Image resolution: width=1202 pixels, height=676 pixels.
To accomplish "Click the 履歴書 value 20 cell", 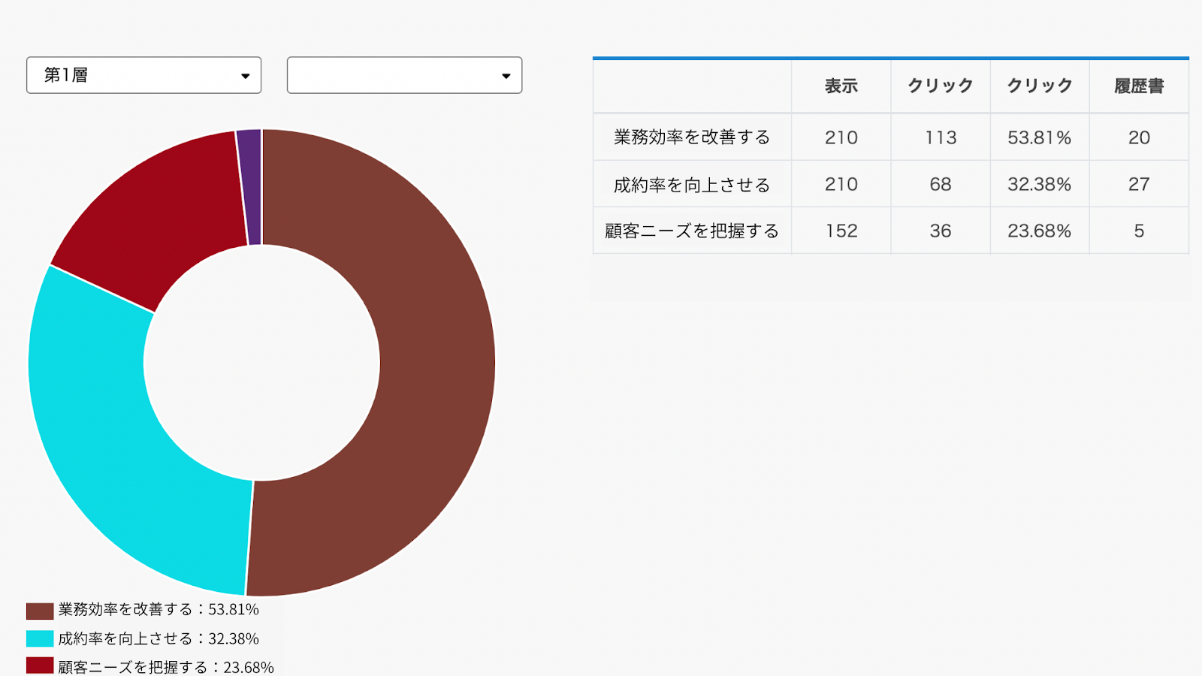I will click(1139, 137).
